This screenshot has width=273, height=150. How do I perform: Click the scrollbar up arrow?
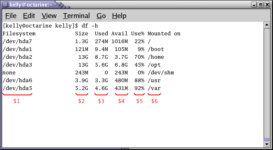(267, 25)
